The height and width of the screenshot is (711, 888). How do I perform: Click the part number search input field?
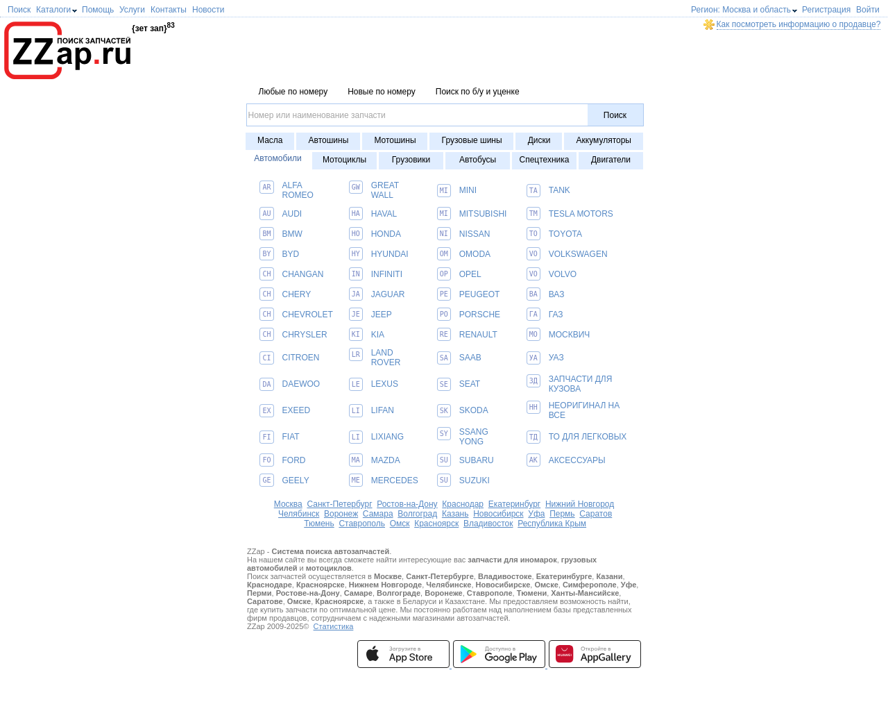click(x=417, y=115)
